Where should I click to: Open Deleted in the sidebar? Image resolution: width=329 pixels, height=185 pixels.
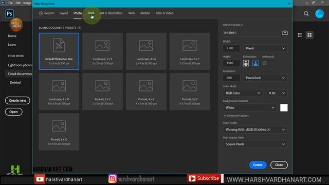pyautogui.click(x=15, y=83)
